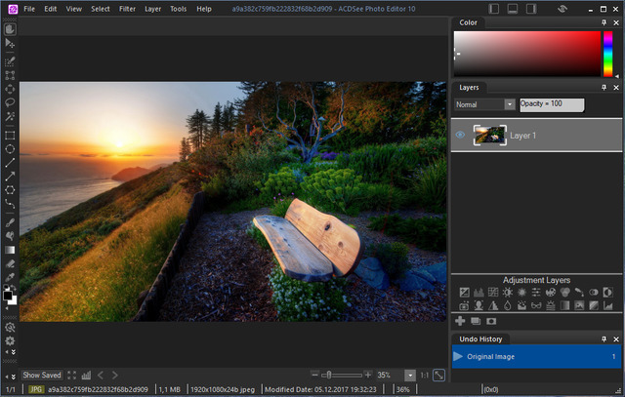The height and width of the screenshot is (397, 625).
Task: Click the black foreground color swatch
Action: (x=7, y=296)
